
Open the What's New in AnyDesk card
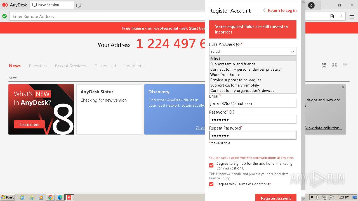[41, 109]
